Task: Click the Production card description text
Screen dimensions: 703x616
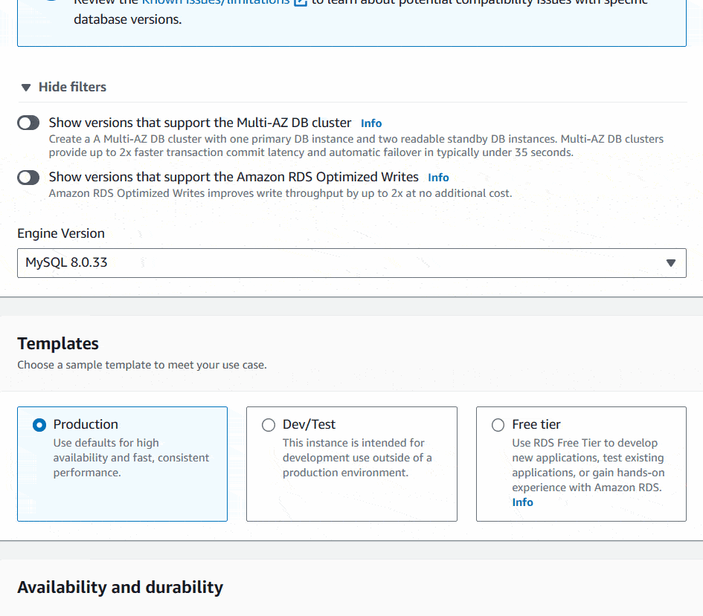Action: pyautogui.click(x=131, y=458)
